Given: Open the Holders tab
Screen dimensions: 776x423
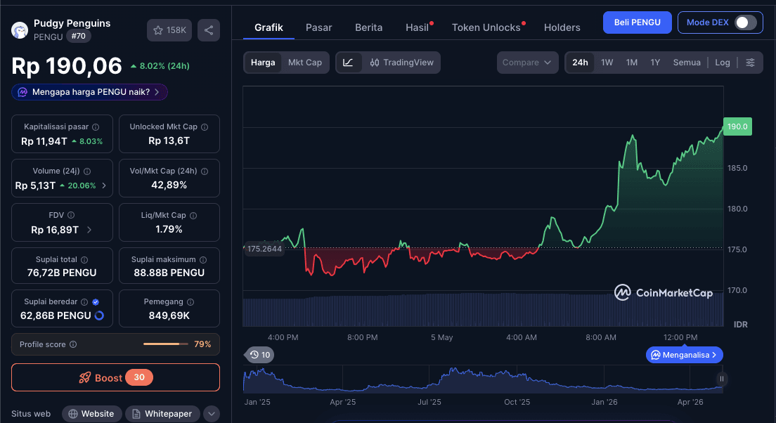Looking at the screenshot, I should [x=562, y=27].
